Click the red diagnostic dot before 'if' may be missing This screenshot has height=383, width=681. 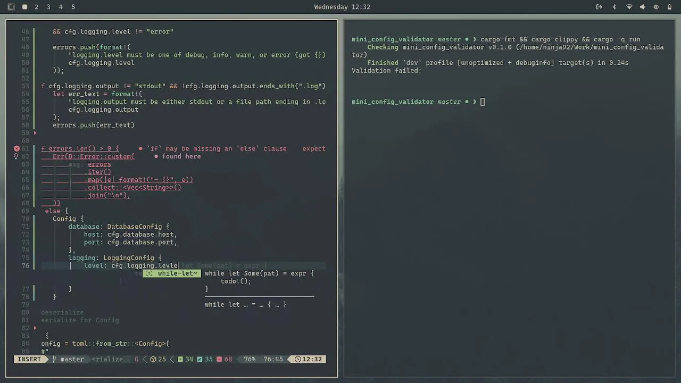pos(140,148)
